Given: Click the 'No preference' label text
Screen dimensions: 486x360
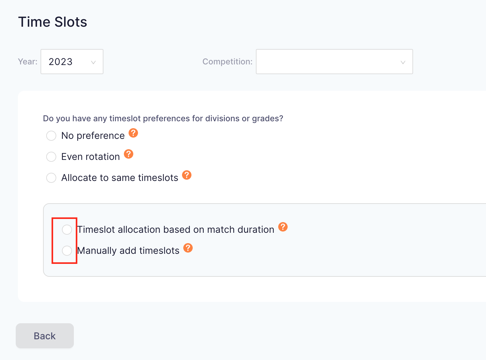Looking at the screenshot, I should [x=93, y=136].
